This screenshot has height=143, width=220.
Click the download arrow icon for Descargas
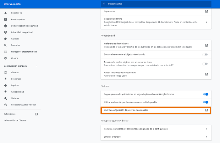(5, 79)
